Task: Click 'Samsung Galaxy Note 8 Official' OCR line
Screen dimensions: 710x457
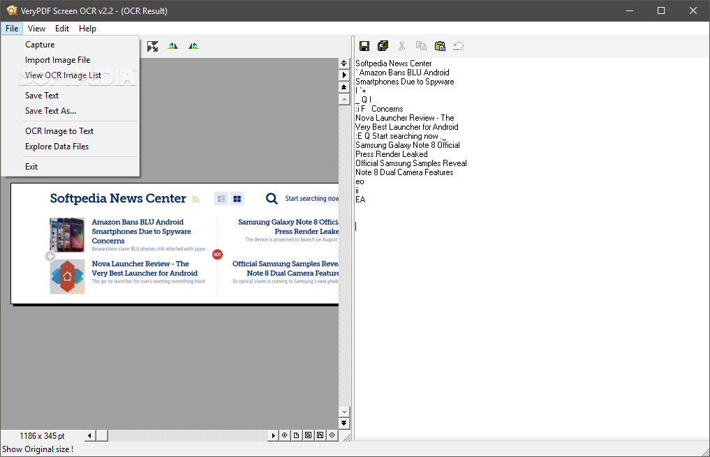Action: [x=408, y=145]
